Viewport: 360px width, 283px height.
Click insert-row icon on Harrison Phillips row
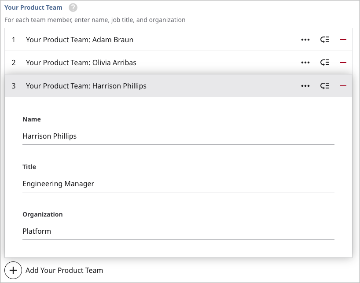coord(325,86)
